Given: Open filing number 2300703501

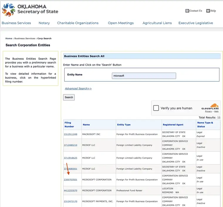Looking at the screenshot, I should point(70,179).
